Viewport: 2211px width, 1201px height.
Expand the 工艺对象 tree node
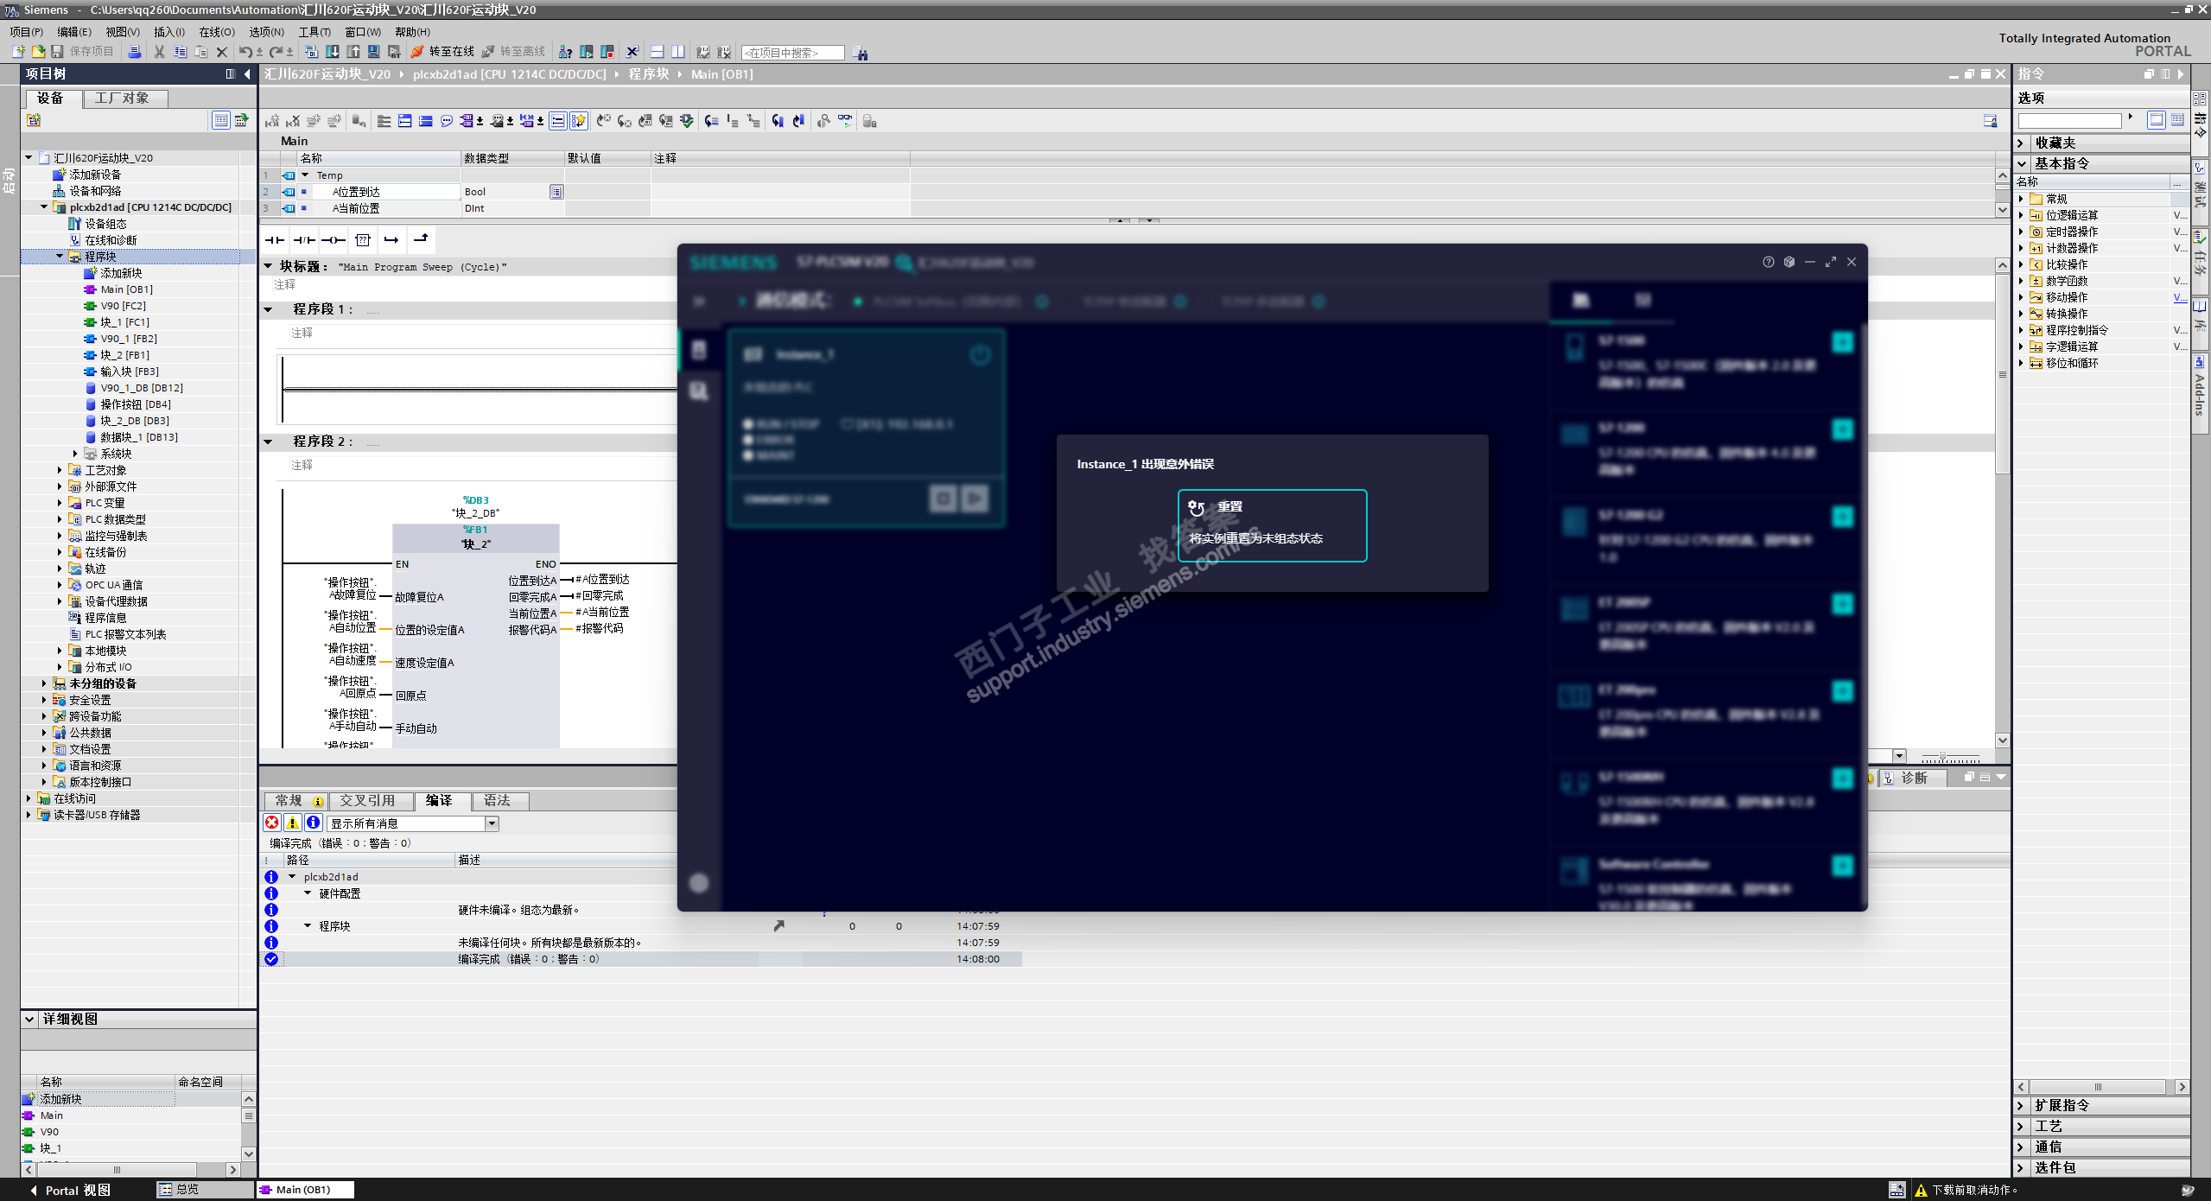60,470
